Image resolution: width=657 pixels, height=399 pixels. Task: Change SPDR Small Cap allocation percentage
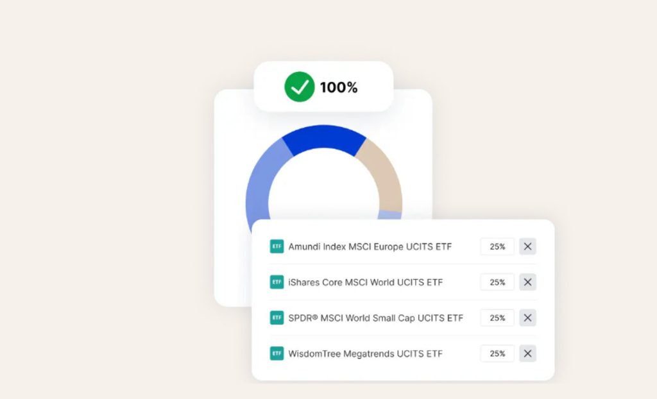(497, 318)
